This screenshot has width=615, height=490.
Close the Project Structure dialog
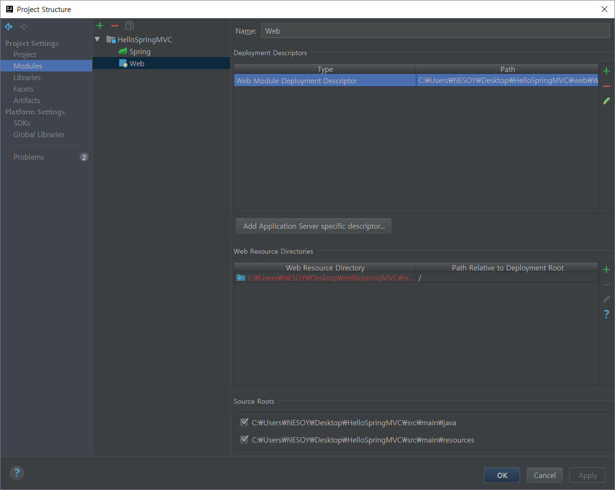[x=604, y=9]
